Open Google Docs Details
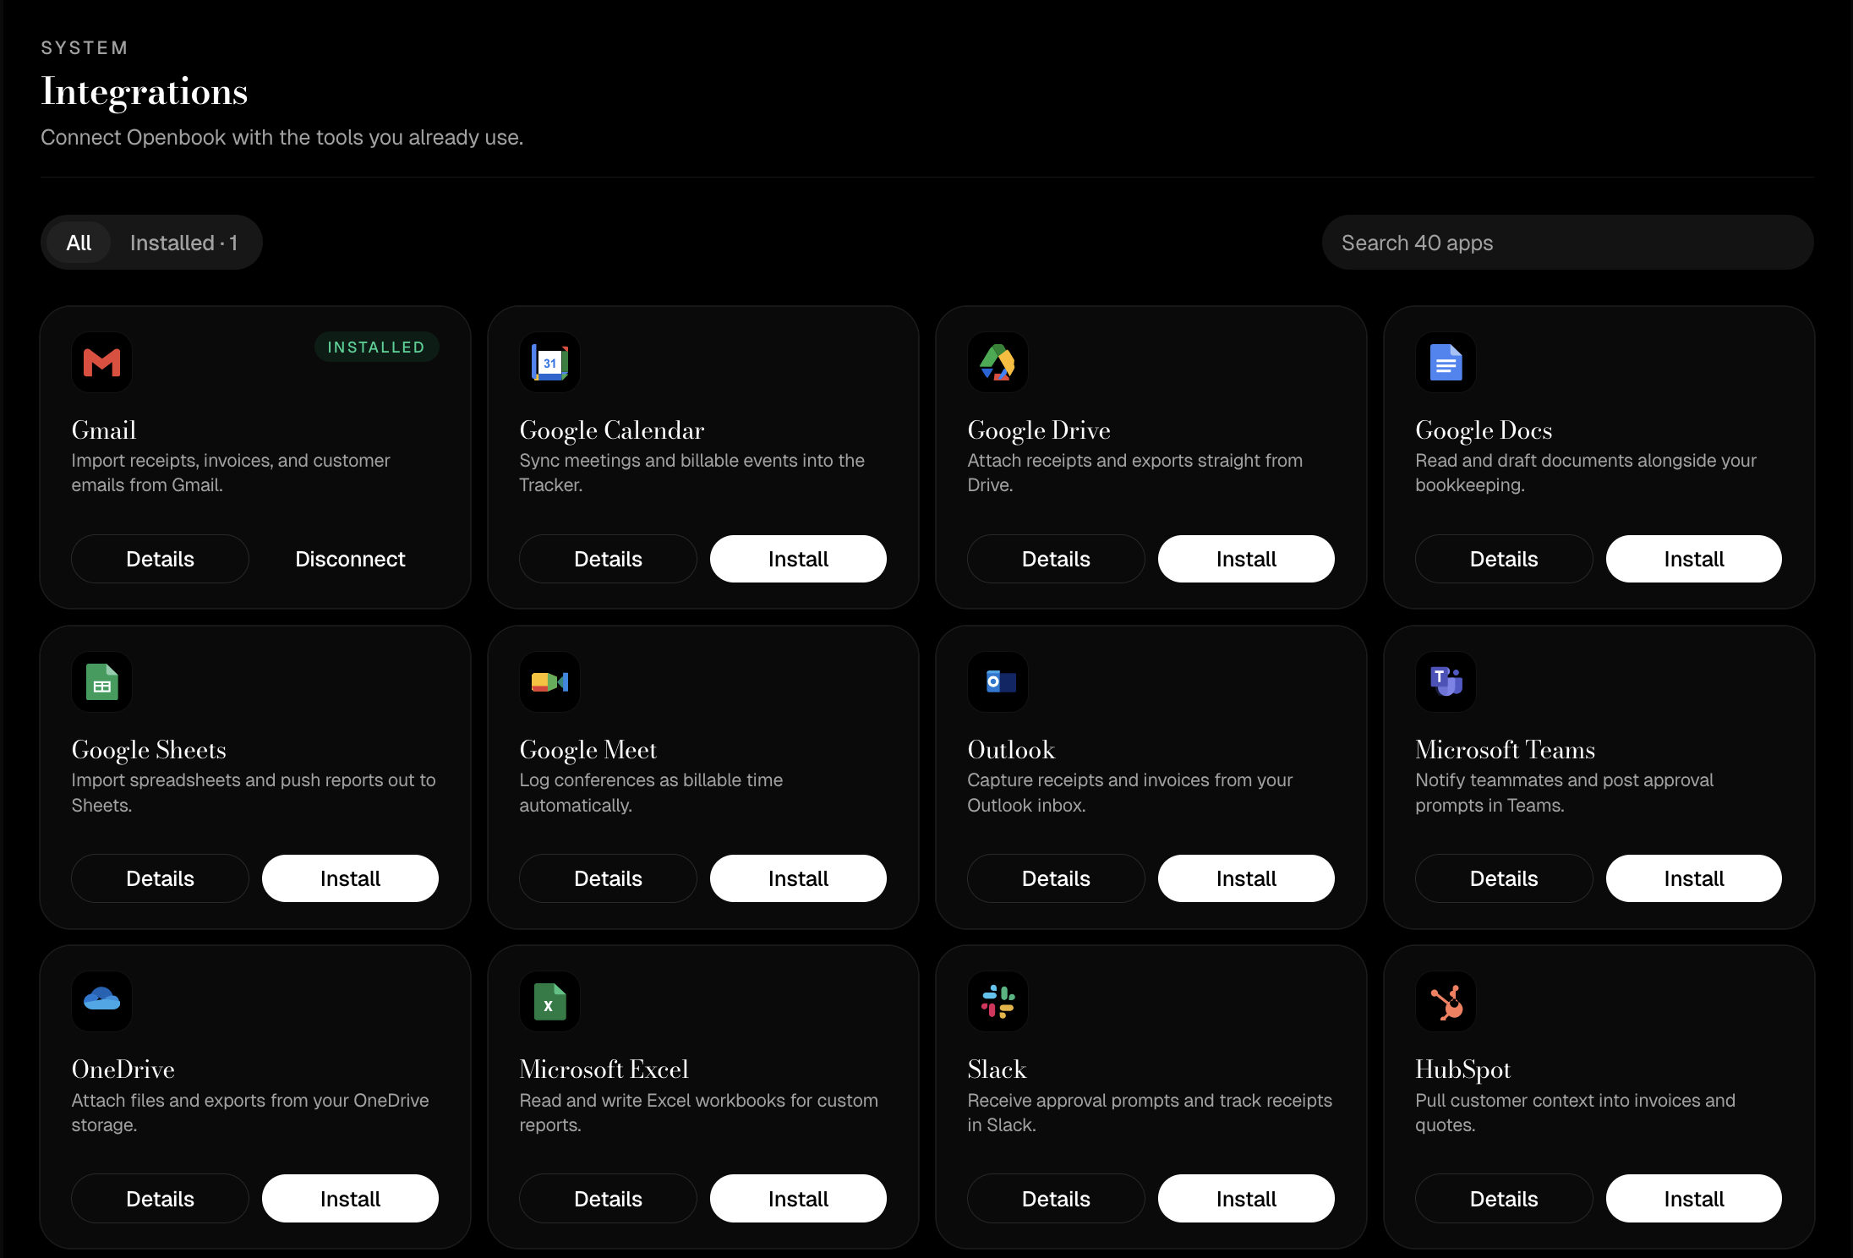1853x1258 pixels. [x=1504, y=559]
